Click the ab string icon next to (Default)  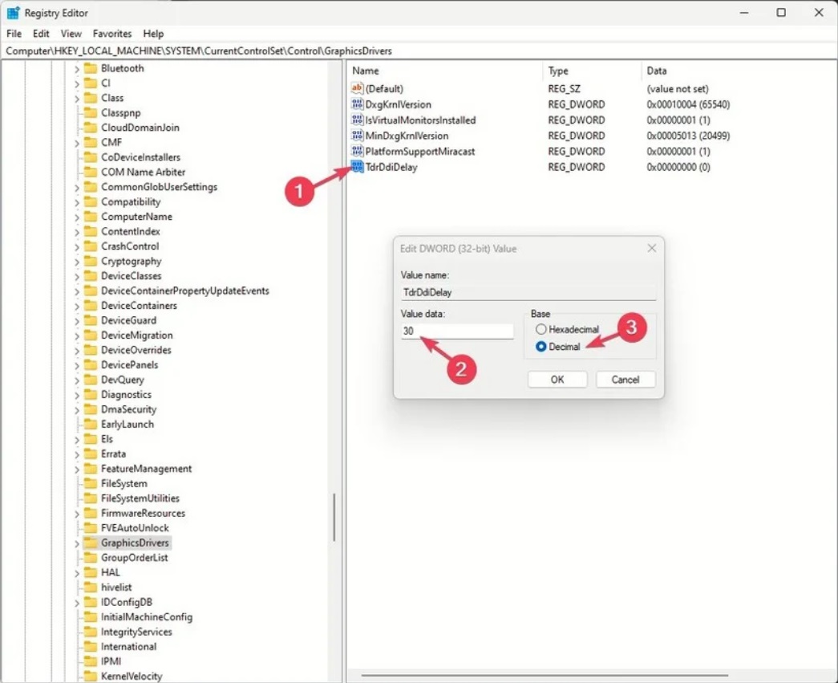point(358,88)
